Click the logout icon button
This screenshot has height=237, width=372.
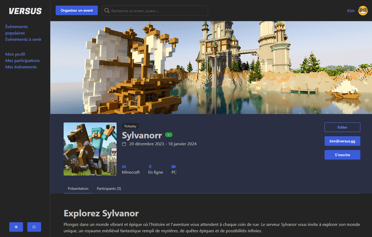(x=34, y=227)
